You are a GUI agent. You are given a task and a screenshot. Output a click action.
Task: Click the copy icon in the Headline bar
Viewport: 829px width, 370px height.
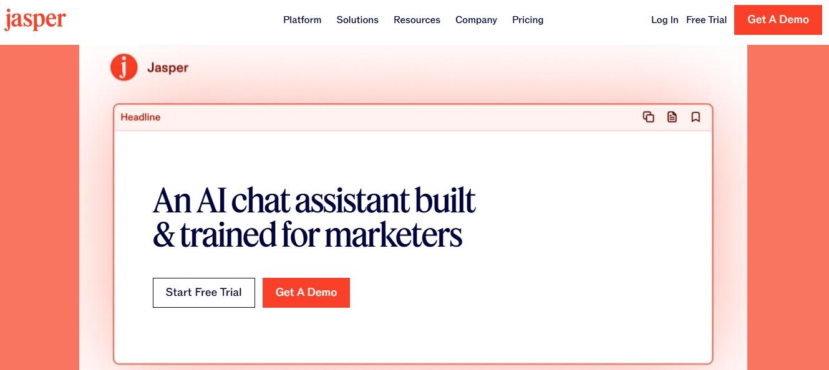pyautogui.click(x=648, y=117)
